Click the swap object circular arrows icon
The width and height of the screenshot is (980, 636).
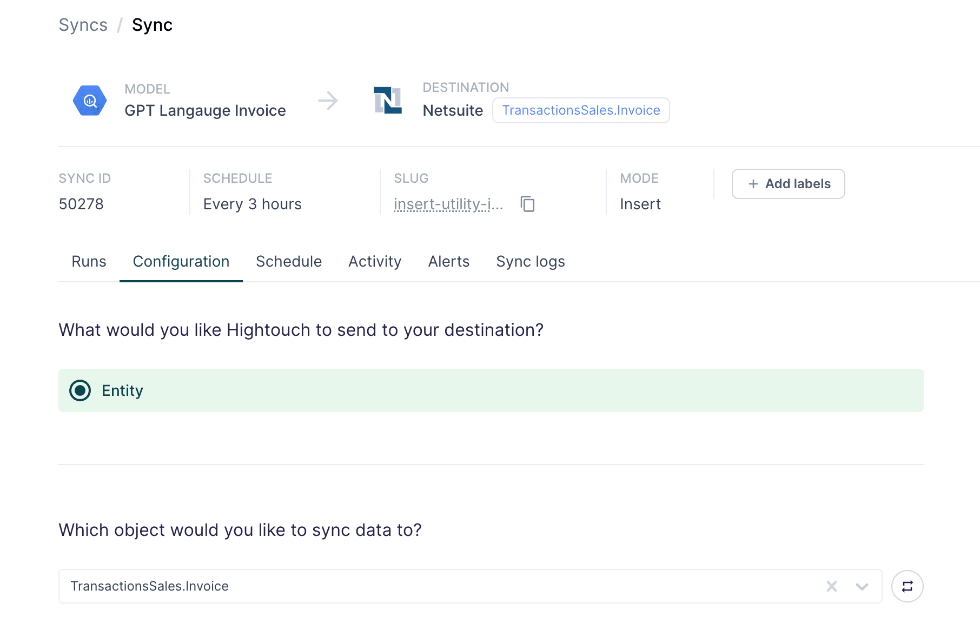907,586
